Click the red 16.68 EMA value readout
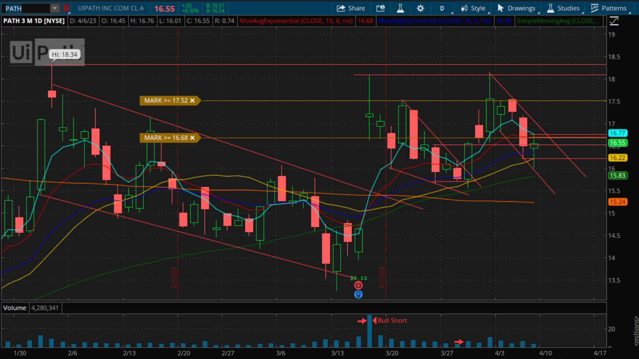This screenshot has width=639, height=359. [x=365, y=21]
